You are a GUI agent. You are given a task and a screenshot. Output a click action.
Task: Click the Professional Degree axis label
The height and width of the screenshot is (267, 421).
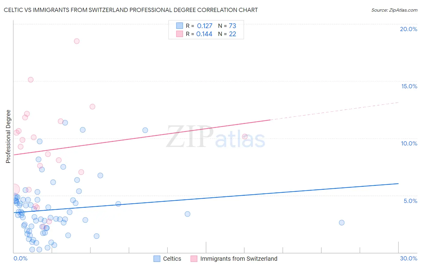(x=8, y=136)
